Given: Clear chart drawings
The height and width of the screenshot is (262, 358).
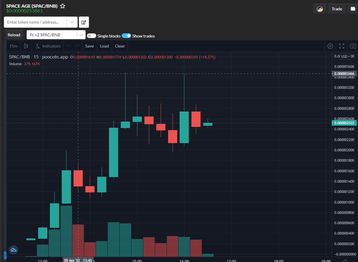Looking at the screenshot, I should [120, 46].
